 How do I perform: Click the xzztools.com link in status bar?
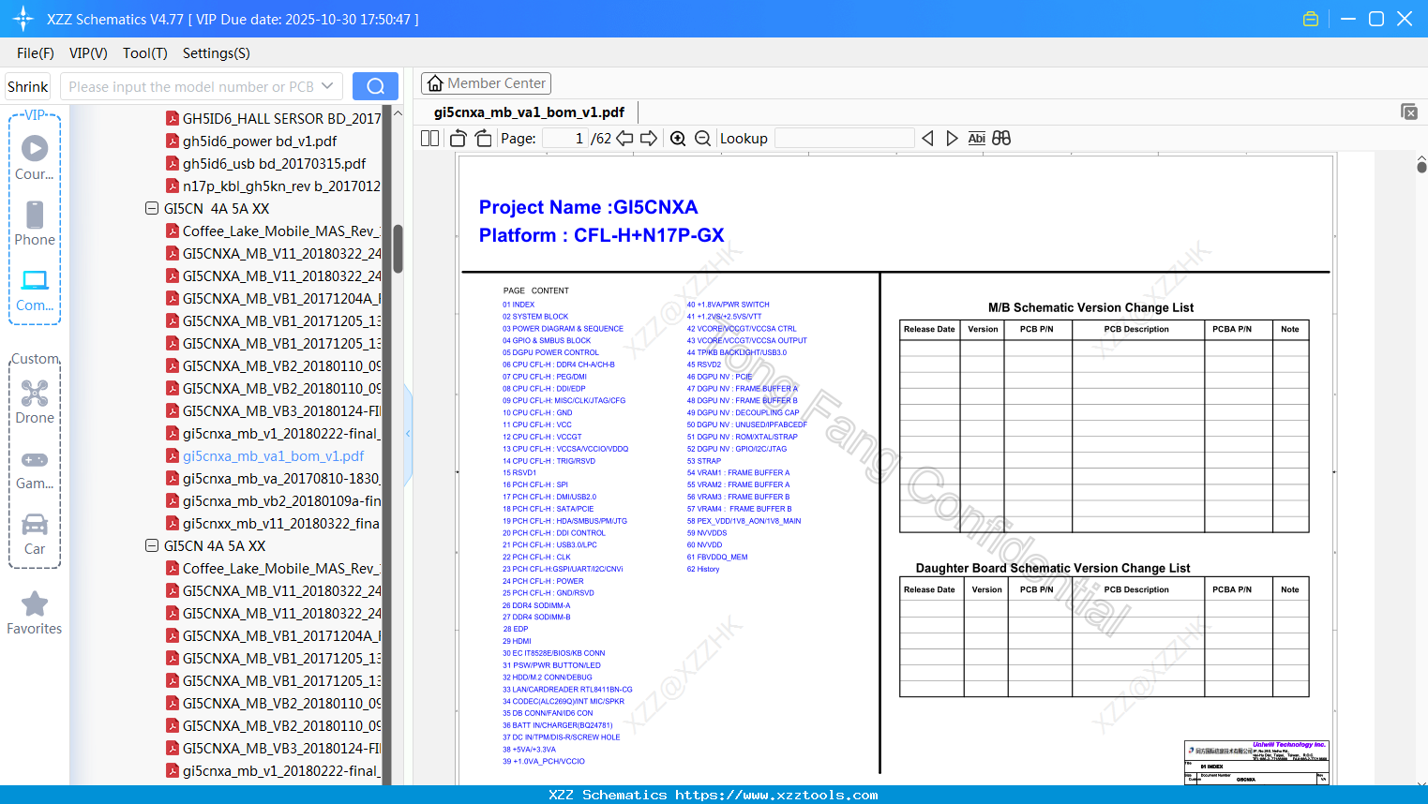pos(776,795)
